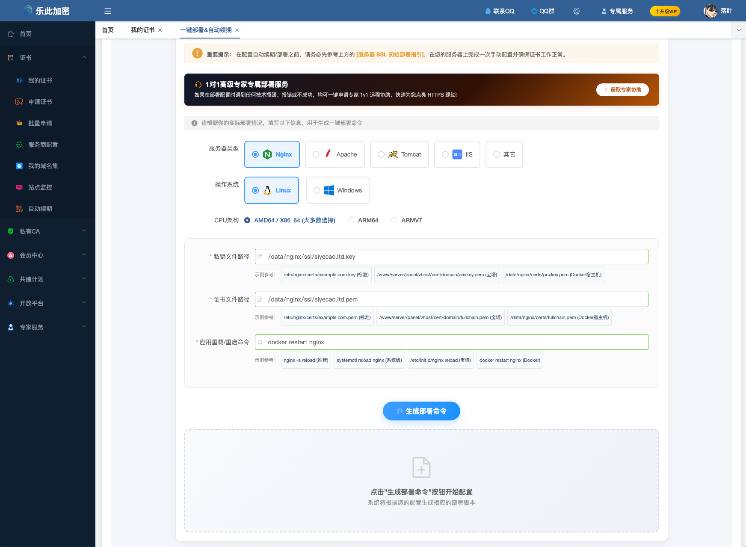Screen dimensions: 746x547
Task: Open 专属服务 in the header
Action: point(617,11)
